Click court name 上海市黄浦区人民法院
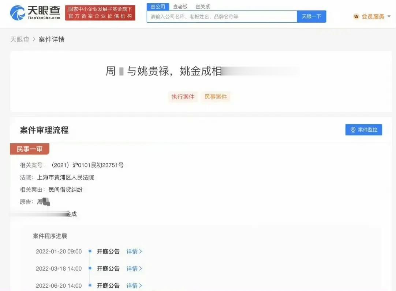The image size is (396, 291). point(66,177)
